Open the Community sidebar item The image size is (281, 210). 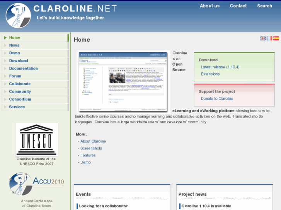(35, 91)
